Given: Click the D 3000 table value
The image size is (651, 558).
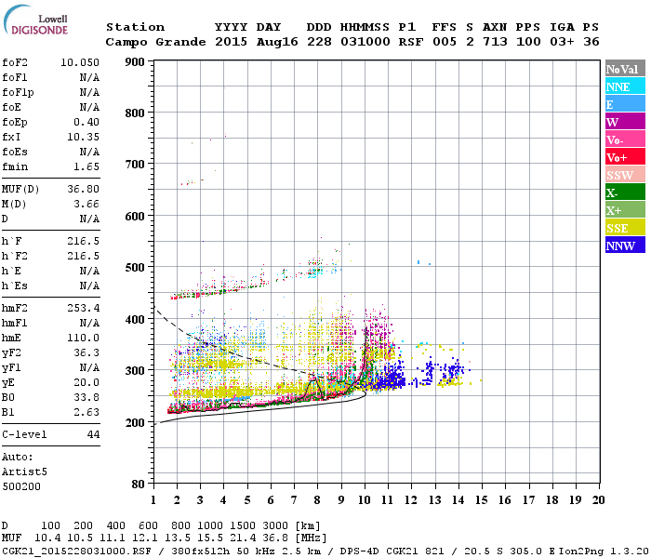Looking at the screenshot, I should (275, 526).
